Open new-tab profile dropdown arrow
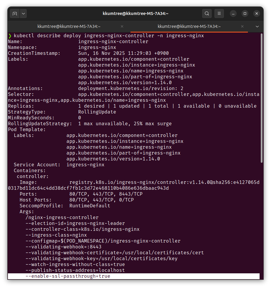 click(x=23, y=13)
